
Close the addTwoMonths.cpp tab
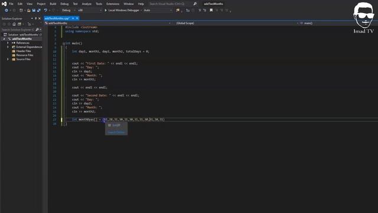[x=77, y=18]
